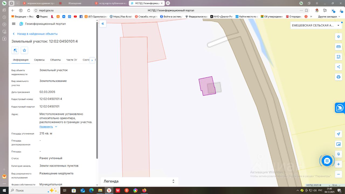Screen dimensions: 345x194
Task: Open the Входящие — Яндекс bookmark
Action: [x=22, y=16]
